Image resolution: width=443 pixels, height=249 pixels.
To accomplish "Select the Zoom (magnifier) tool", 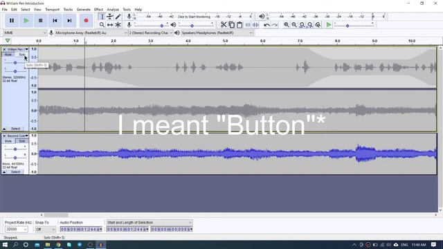I will (102, 25).
